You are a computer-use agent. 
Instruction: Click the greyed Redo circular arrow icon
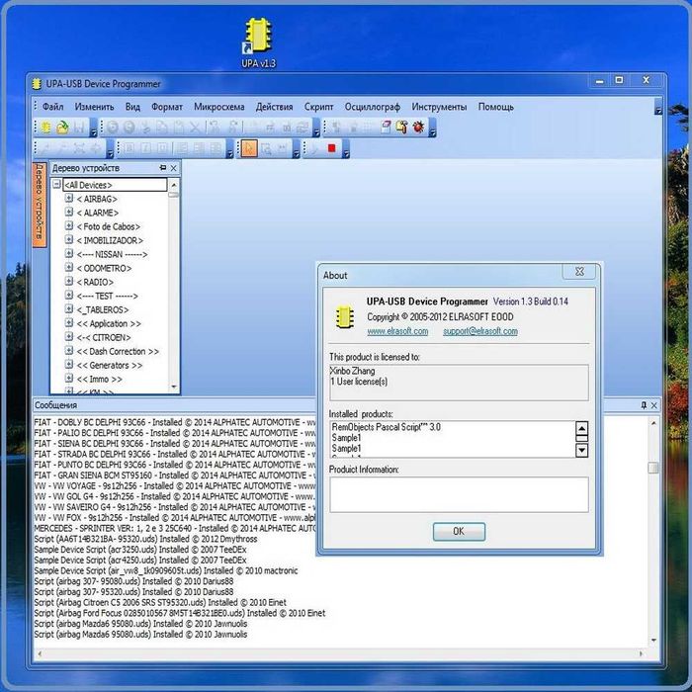129,128
